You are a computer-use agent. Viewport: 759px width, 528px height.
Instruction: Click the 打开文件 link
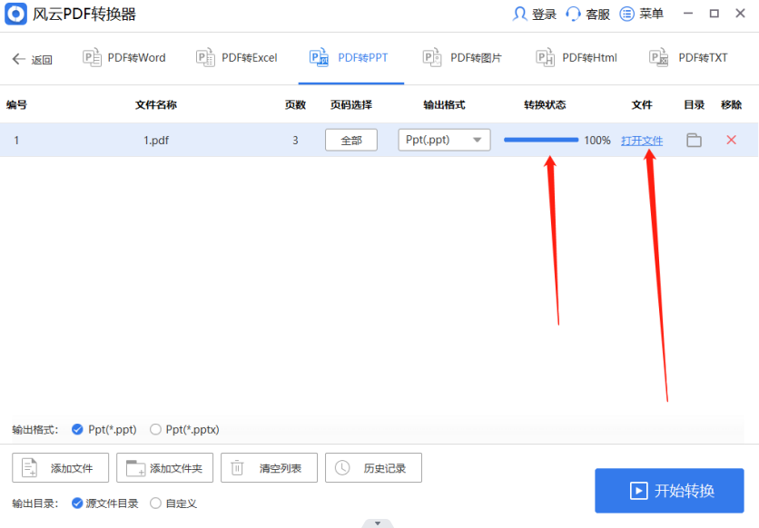pos(642,141)
